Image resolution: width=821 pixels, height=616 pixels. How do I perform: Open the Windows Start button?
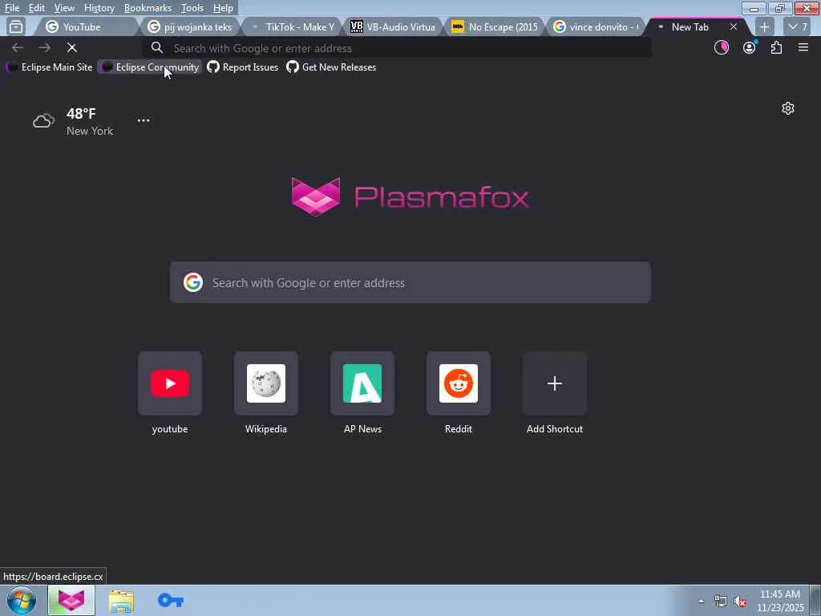pyautogui.click(x=22, y=600)
